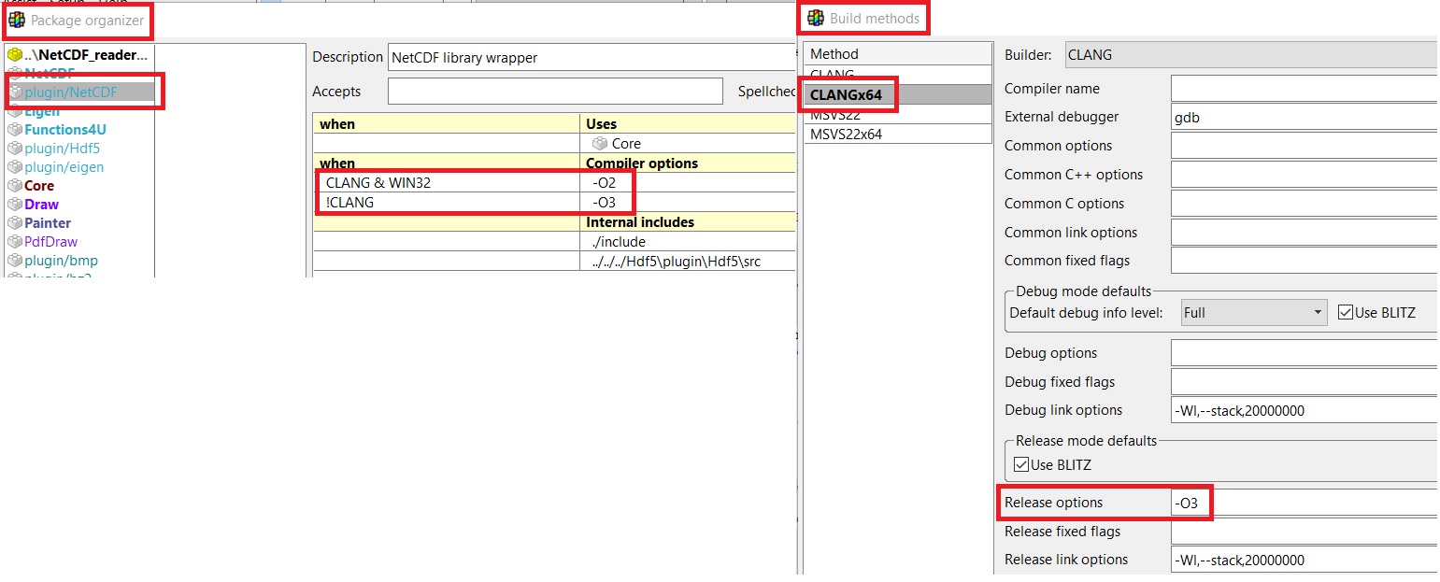Select the CLANG & WIN32 compiler option row
This screenshot has height=582, width=1440.
(x=447, y=183)
